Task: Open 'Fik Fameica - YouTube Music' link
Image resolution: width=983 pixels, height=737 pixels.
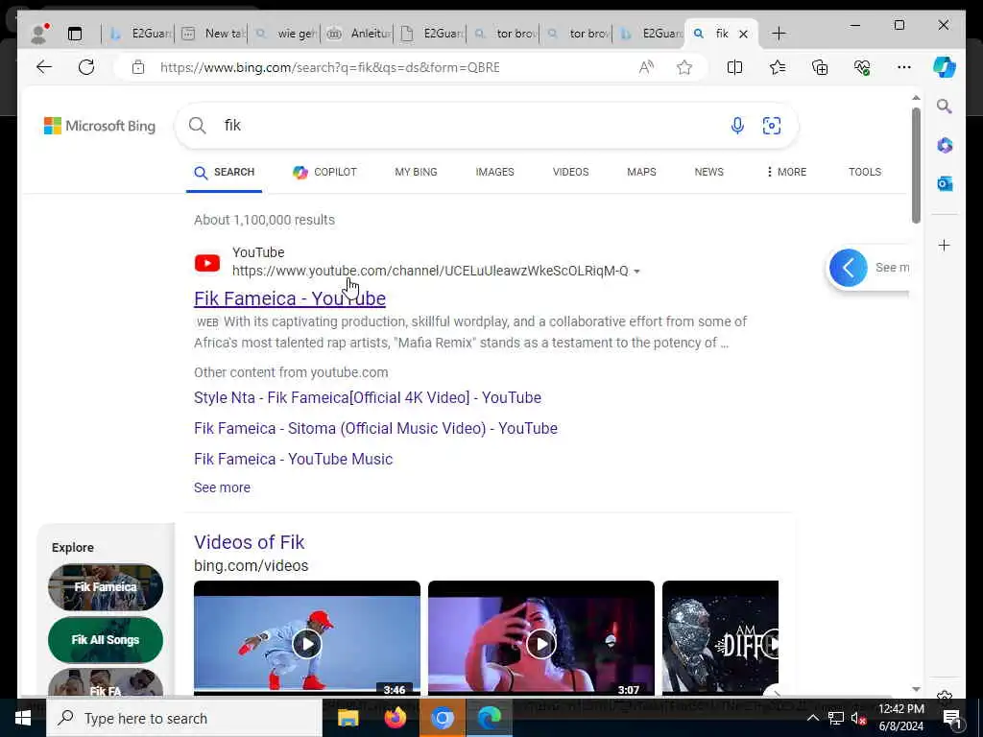Action: 294,460
